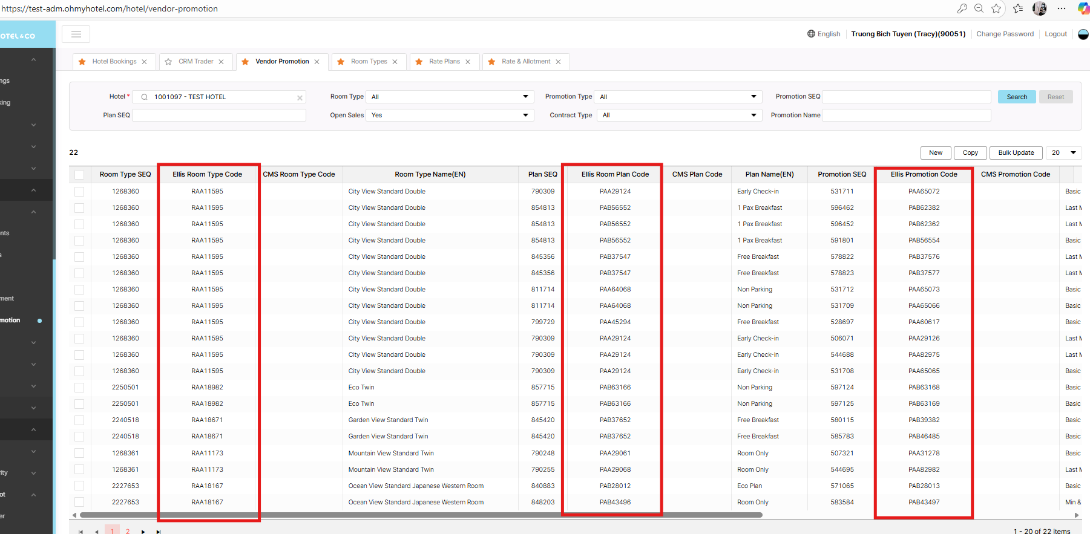Click the star icon on Hotel Bookings tab
The image size is (1090, 534).
(x=82, y=62)
